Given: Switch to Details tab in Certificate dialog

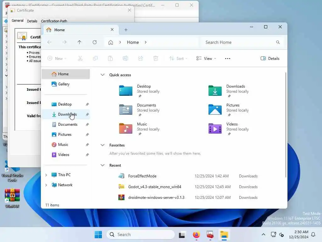Looking at the screenshot, I should click(x=32, y=21).
